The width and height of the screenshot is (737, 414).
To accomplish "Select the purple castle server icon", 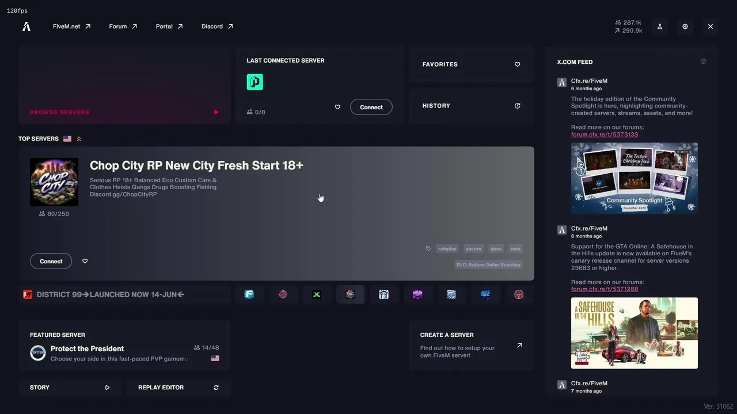I will tap(417, 294).
